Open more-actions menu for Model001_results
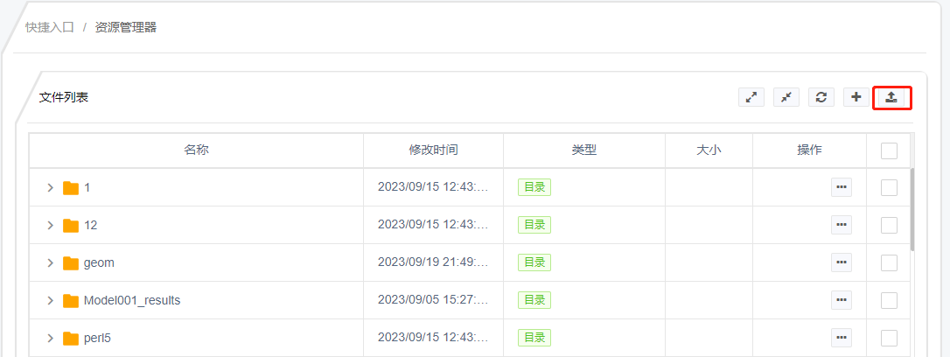950x357 pixels. (841, 300)
